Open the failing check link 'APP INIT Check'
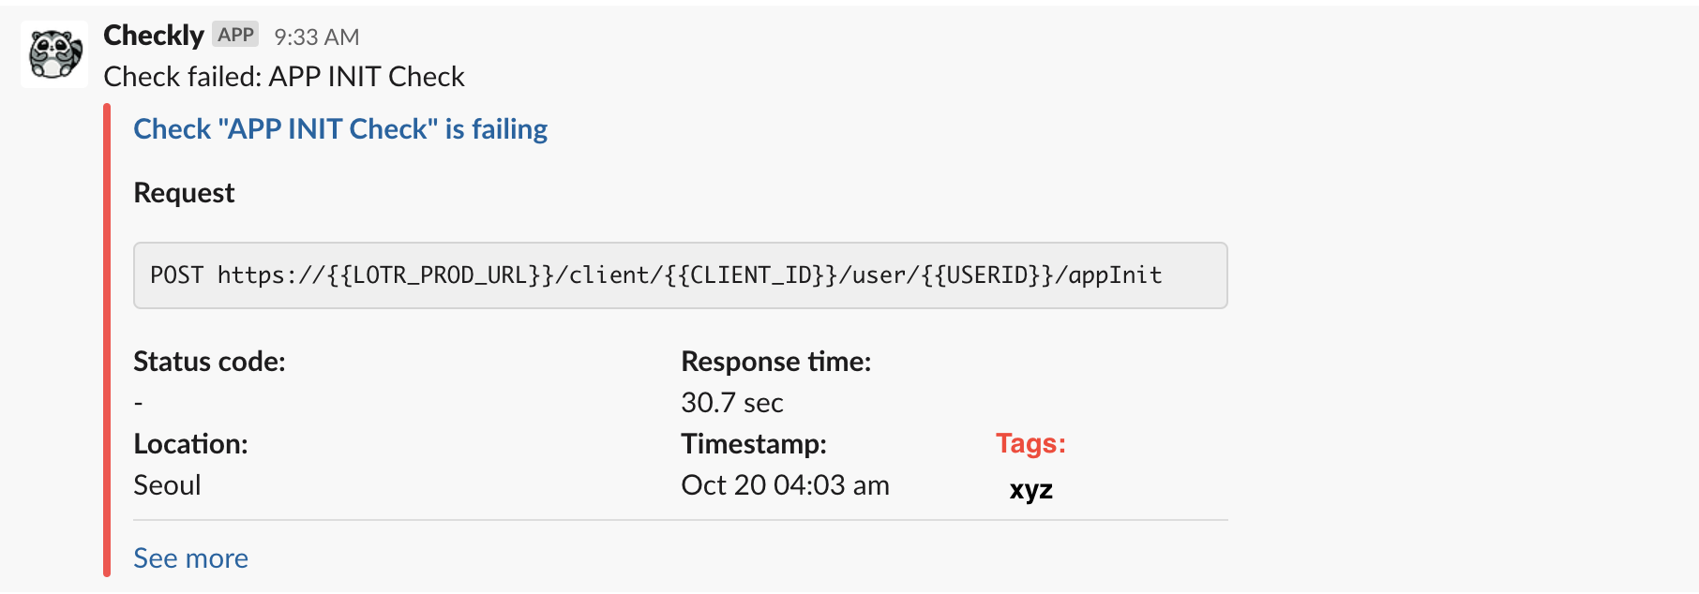This screenshot has width=1699, height=594. 340,128
